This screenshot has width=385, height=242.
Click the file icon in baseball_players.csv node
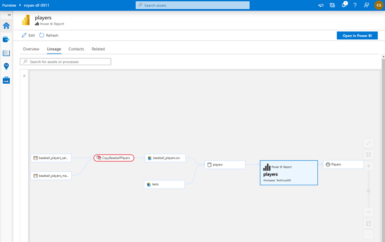coord(149,158)
